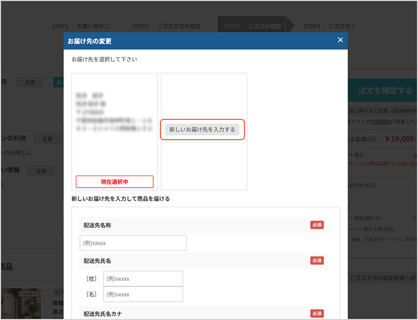Screen dimensions: 418x320
Task: Click inside the 配送先名称 input field
Action: tap(133, 243)
